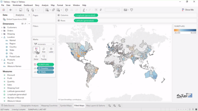Click the SUM(Profit) pill in Marks
The image size is (198, 111).
[45, 64]
